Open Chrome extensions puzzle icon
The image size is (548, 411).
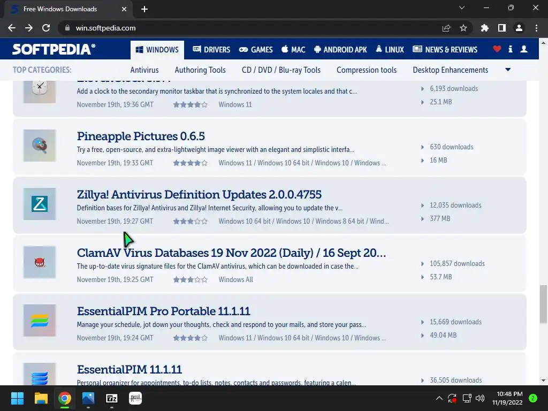pyautogui.click(x=485, y=28)
